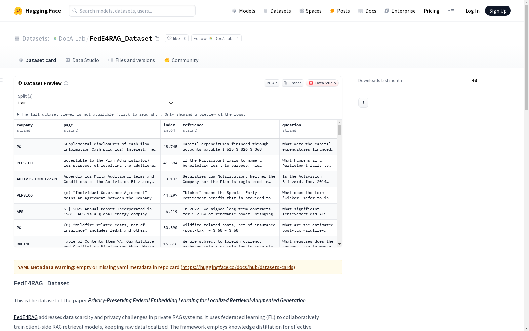The image size is (529, 331).
Task: Click the DocAILab organization avatar icon
Action: click(x=55, y=39)
